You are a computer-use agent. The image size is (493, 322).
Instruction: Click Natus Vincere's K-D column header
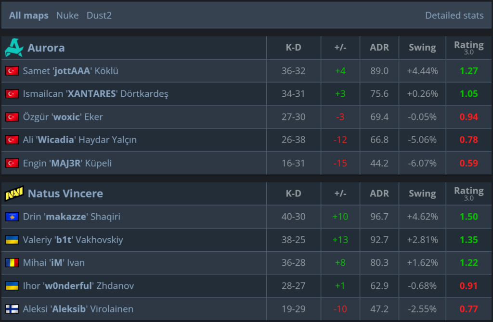(x=293, y=193)
